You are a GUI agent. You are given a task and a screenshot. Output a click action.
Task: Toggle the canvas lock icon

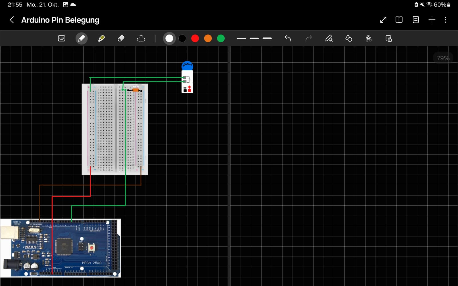(388, 38)
